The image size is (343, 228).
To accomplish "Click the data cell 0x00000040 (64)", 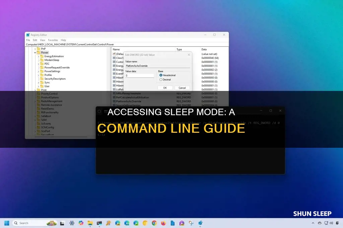I will click(x=210, y=58).
